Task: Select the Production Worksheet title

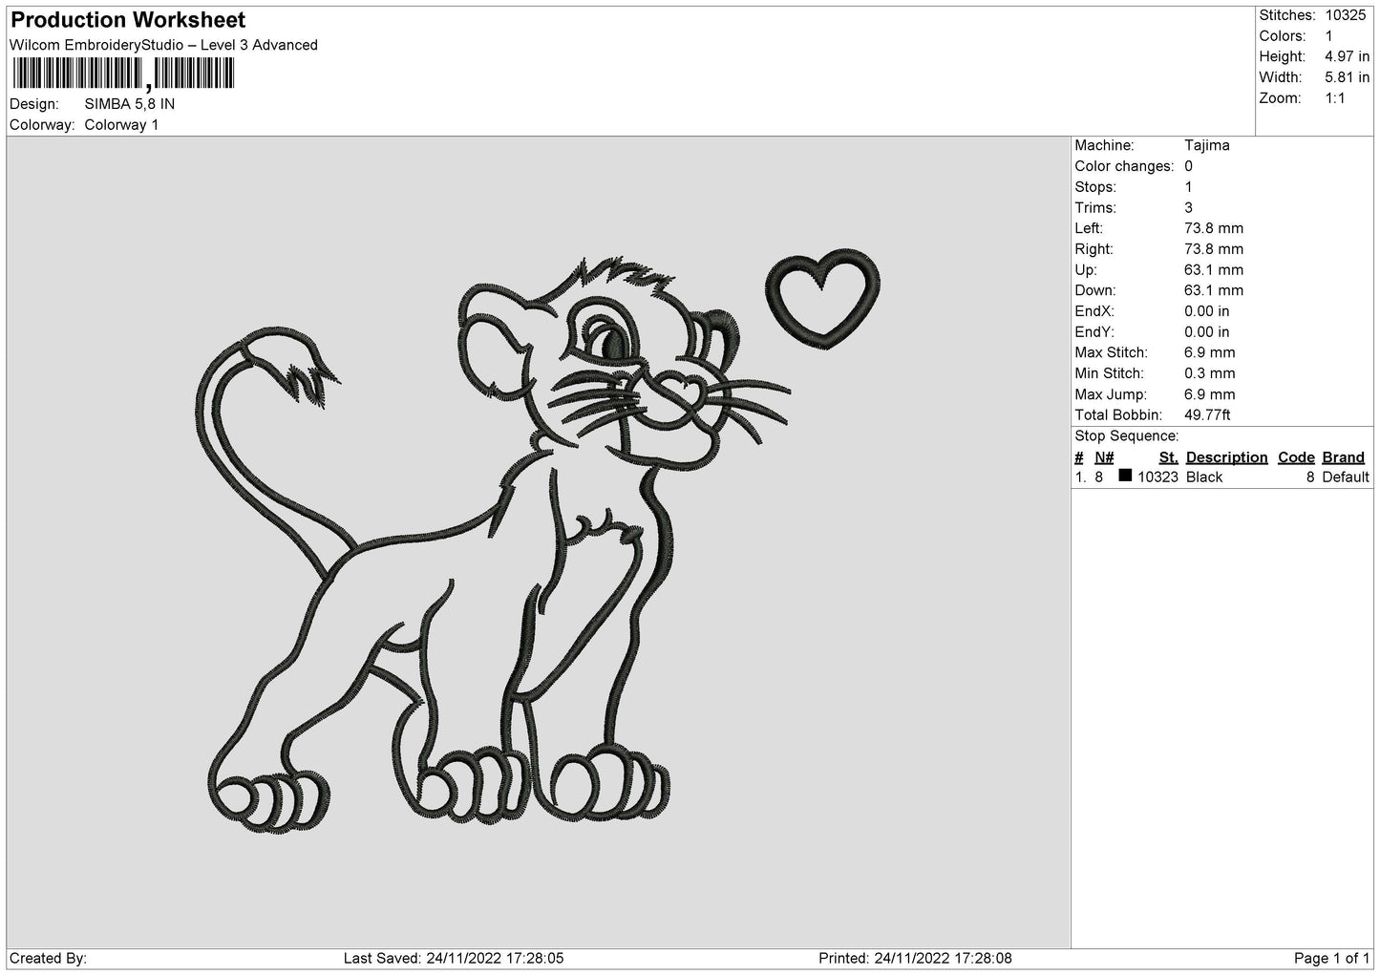Action: 128,20
